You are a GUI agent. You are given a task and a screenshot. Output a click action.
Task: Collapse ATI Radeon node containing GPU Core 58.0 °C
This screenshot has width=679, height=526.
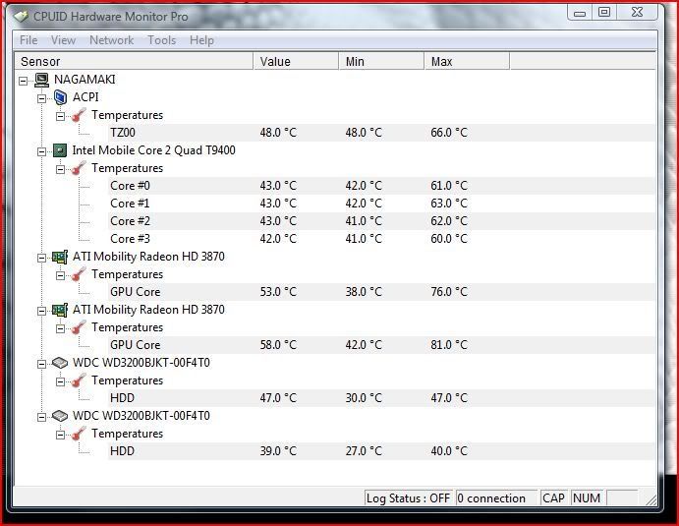(41, 311)
